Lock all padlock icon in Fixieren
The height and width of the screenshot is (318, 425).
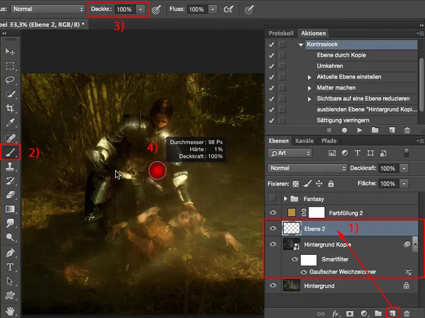pos(330,183)
